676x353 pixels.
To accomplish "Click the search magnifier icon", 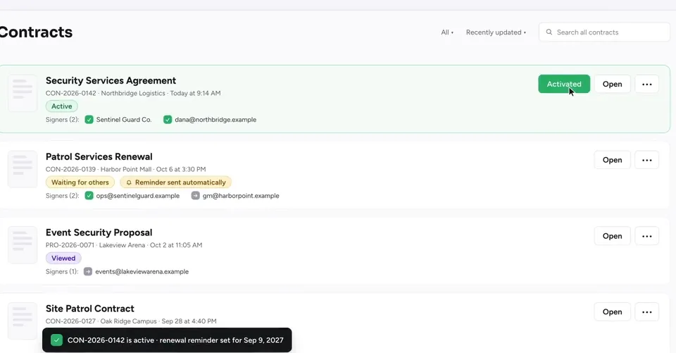I will click(549, 32).
